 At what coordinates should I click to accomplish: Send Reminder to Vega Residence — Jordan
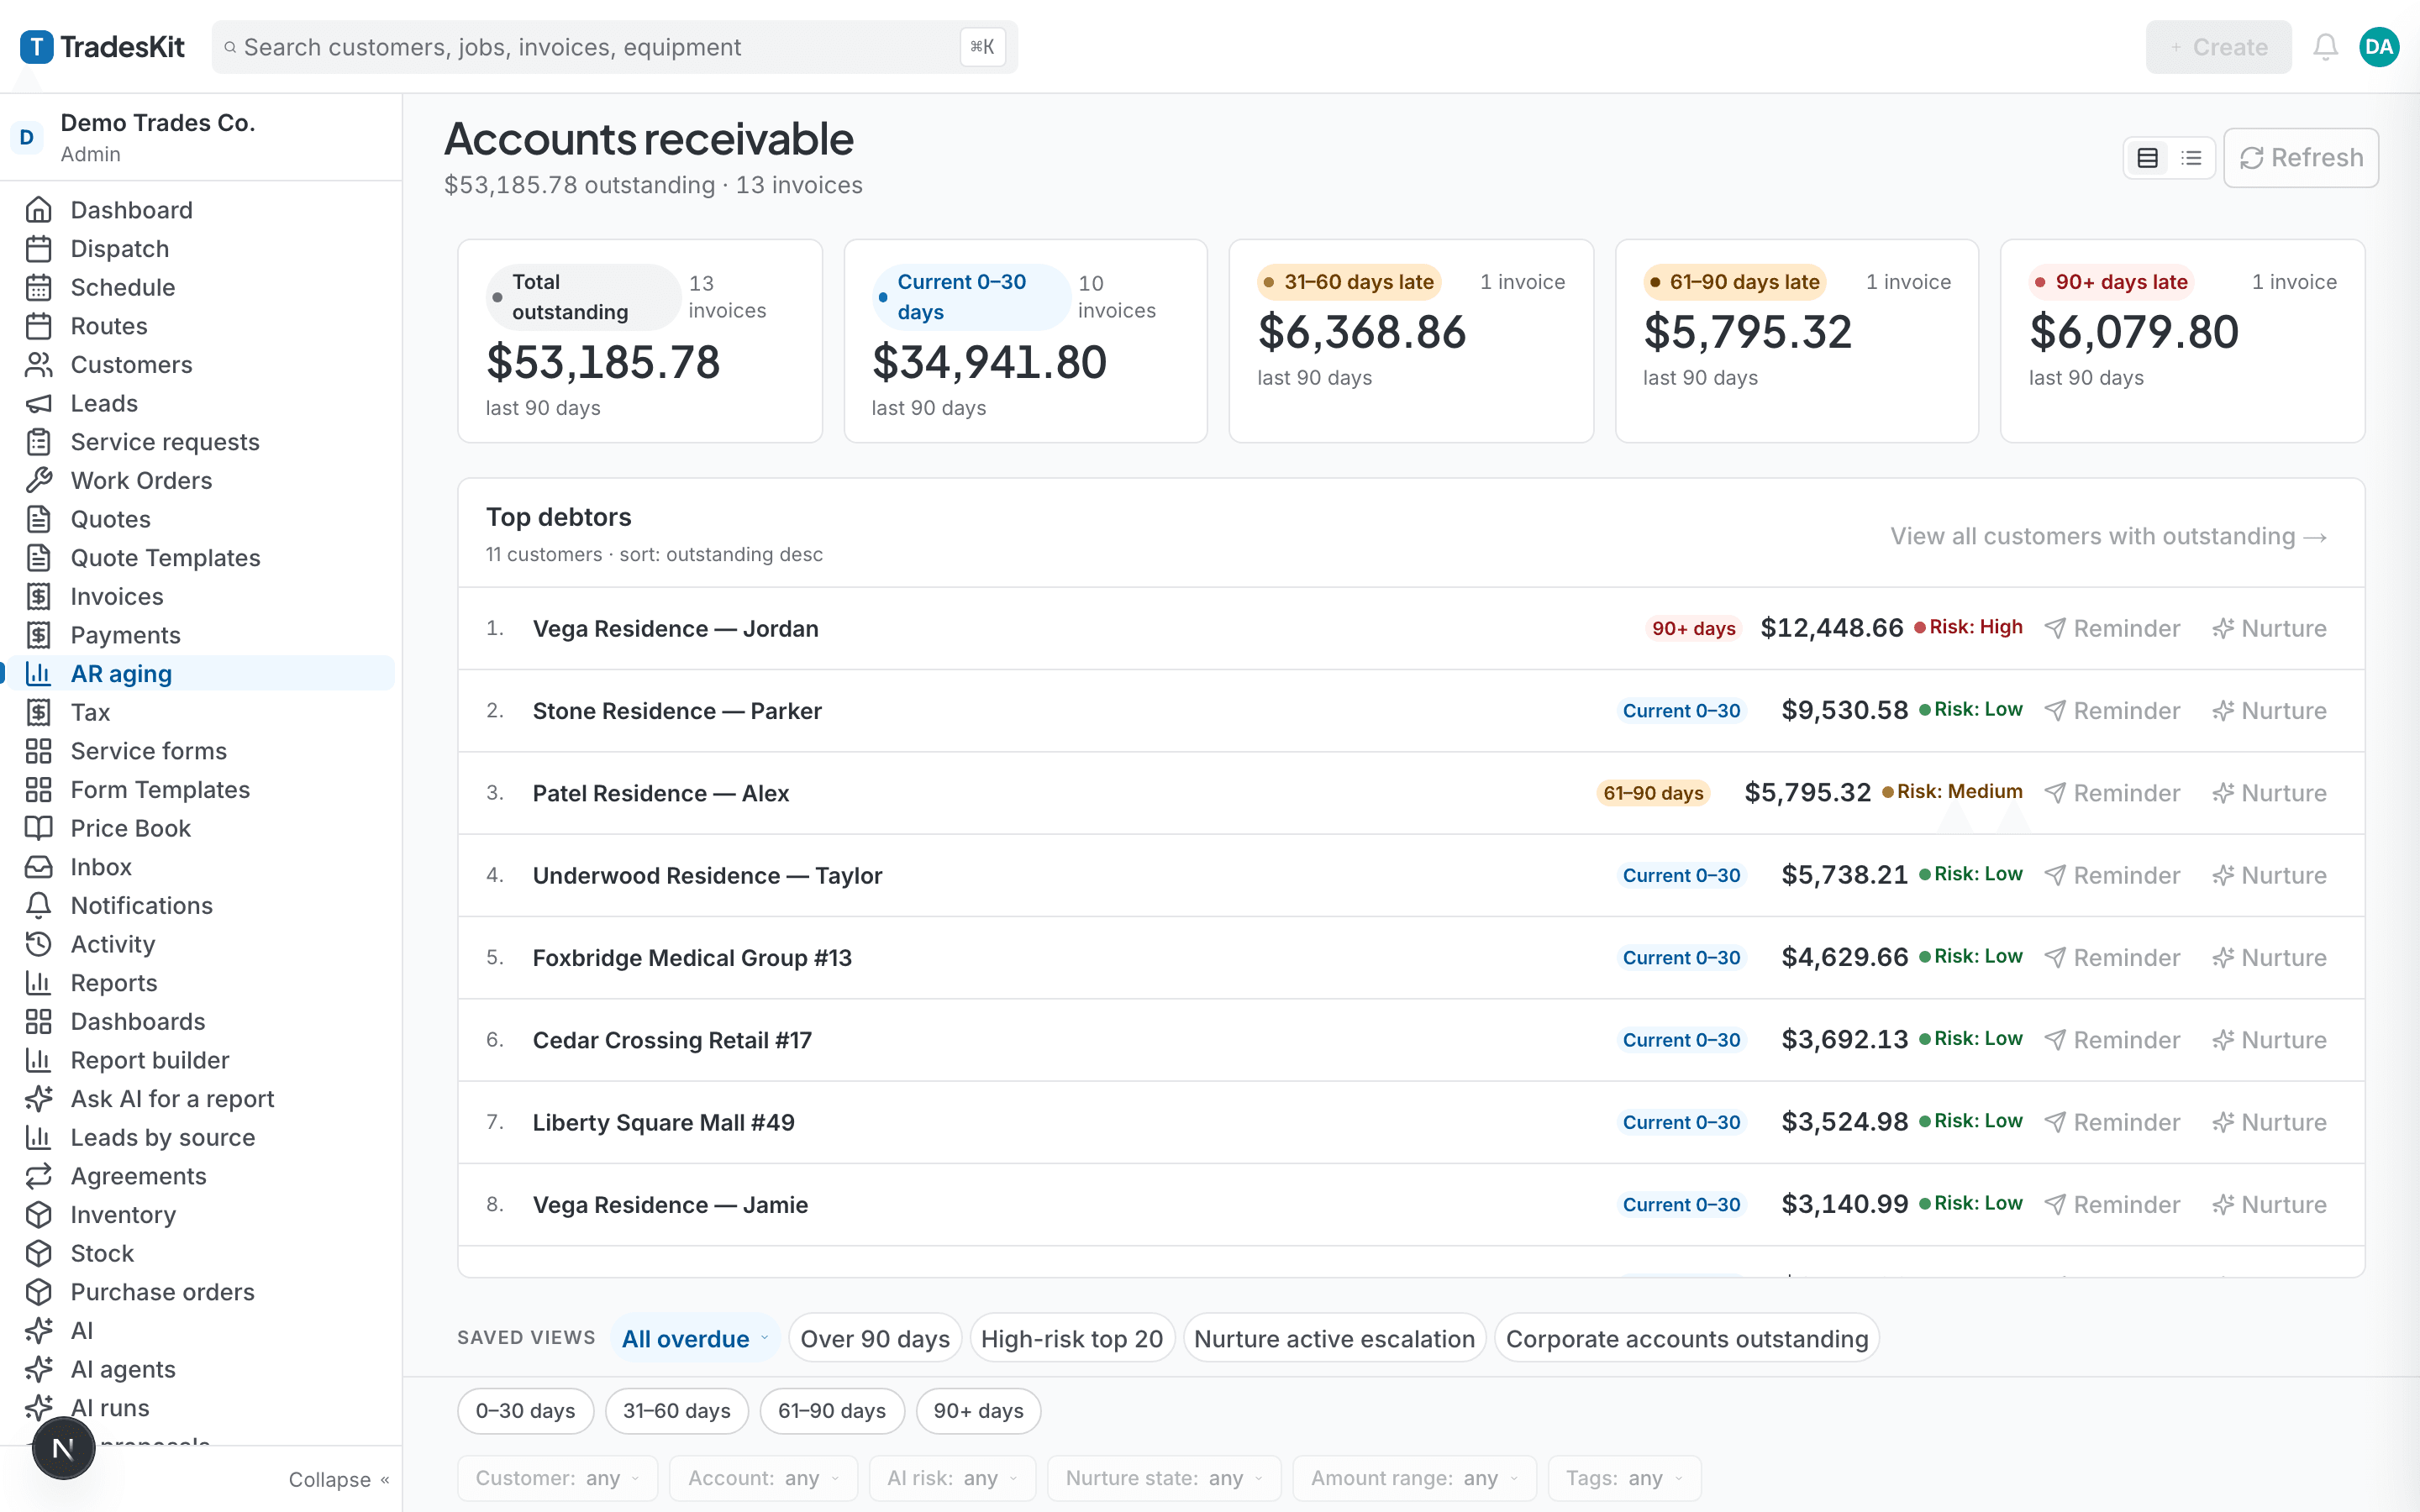(2112, 628)
